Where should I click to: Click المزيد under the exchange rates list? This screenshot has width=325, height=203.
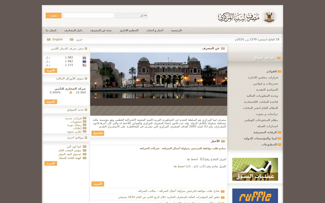coord(51,71)
